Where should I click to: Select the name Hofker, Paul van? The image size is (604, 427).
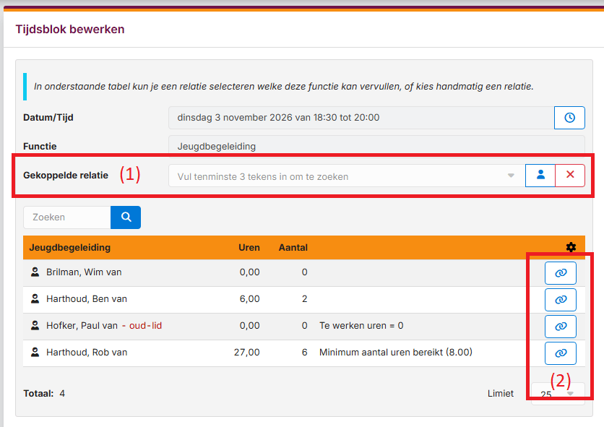(x=82, y=326)
